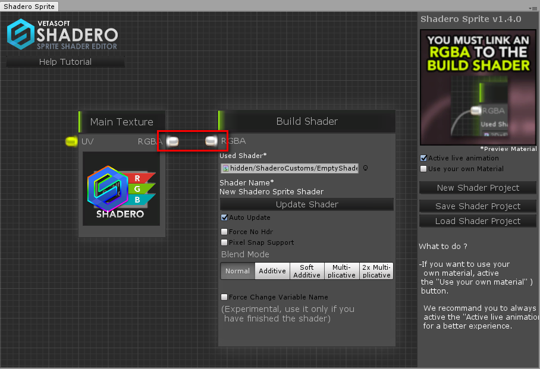The width and height of the screenshot is (540, 369).
Task: Click the Main Texture sprite thumbnail
Action: 121,188
